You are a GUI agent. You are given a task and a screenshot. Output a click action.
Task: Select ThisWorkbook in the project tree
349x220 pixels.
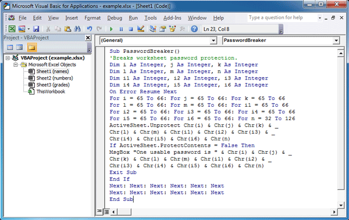(x=51, y=92)
